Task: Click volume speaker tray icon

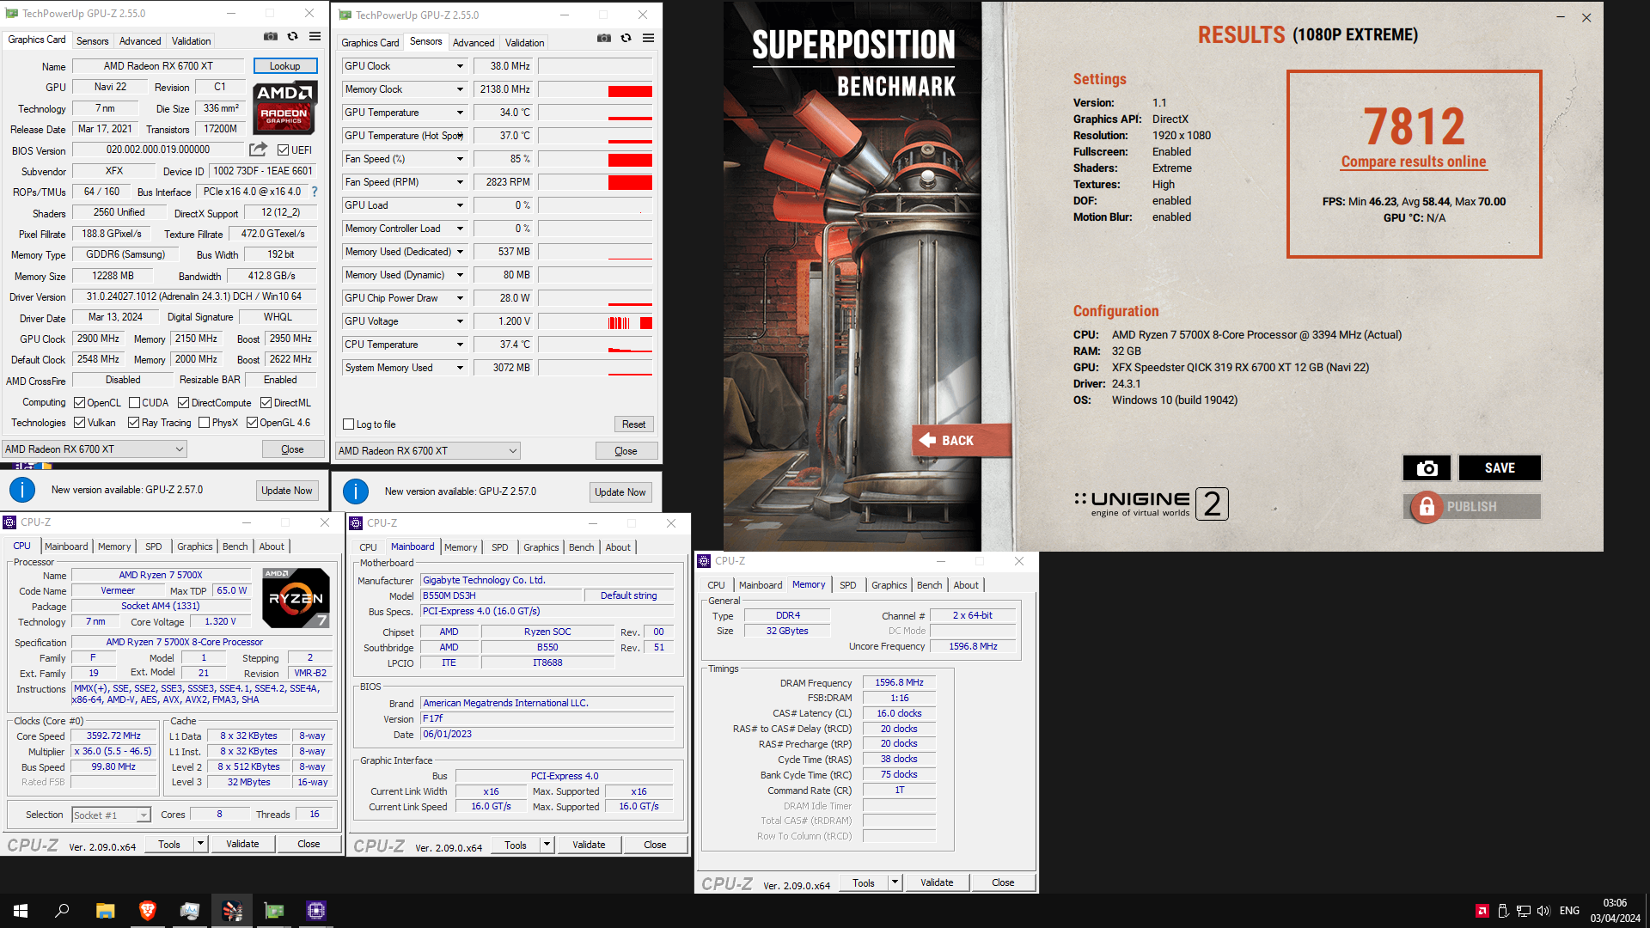Action: coord(1543,911)
